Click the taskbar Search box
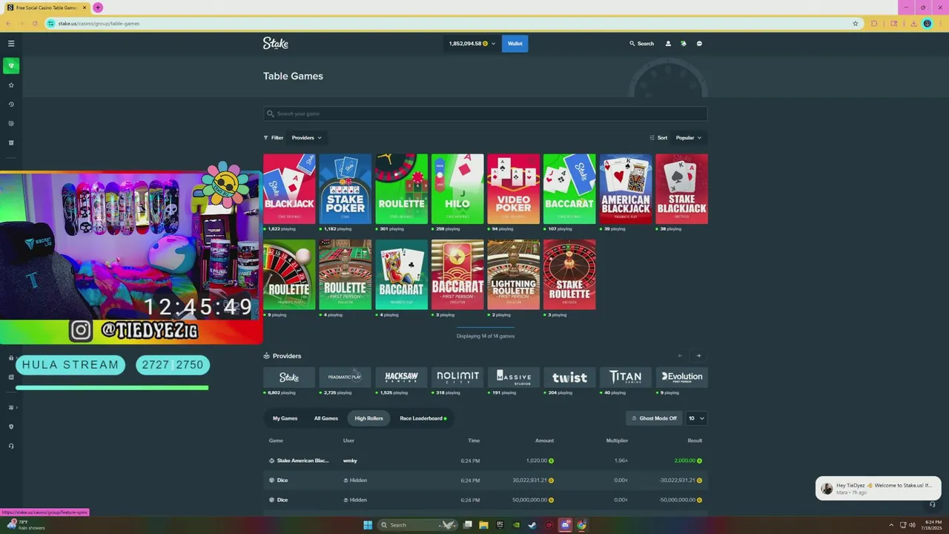Viewport: 949px width, 534px height. 417,525
